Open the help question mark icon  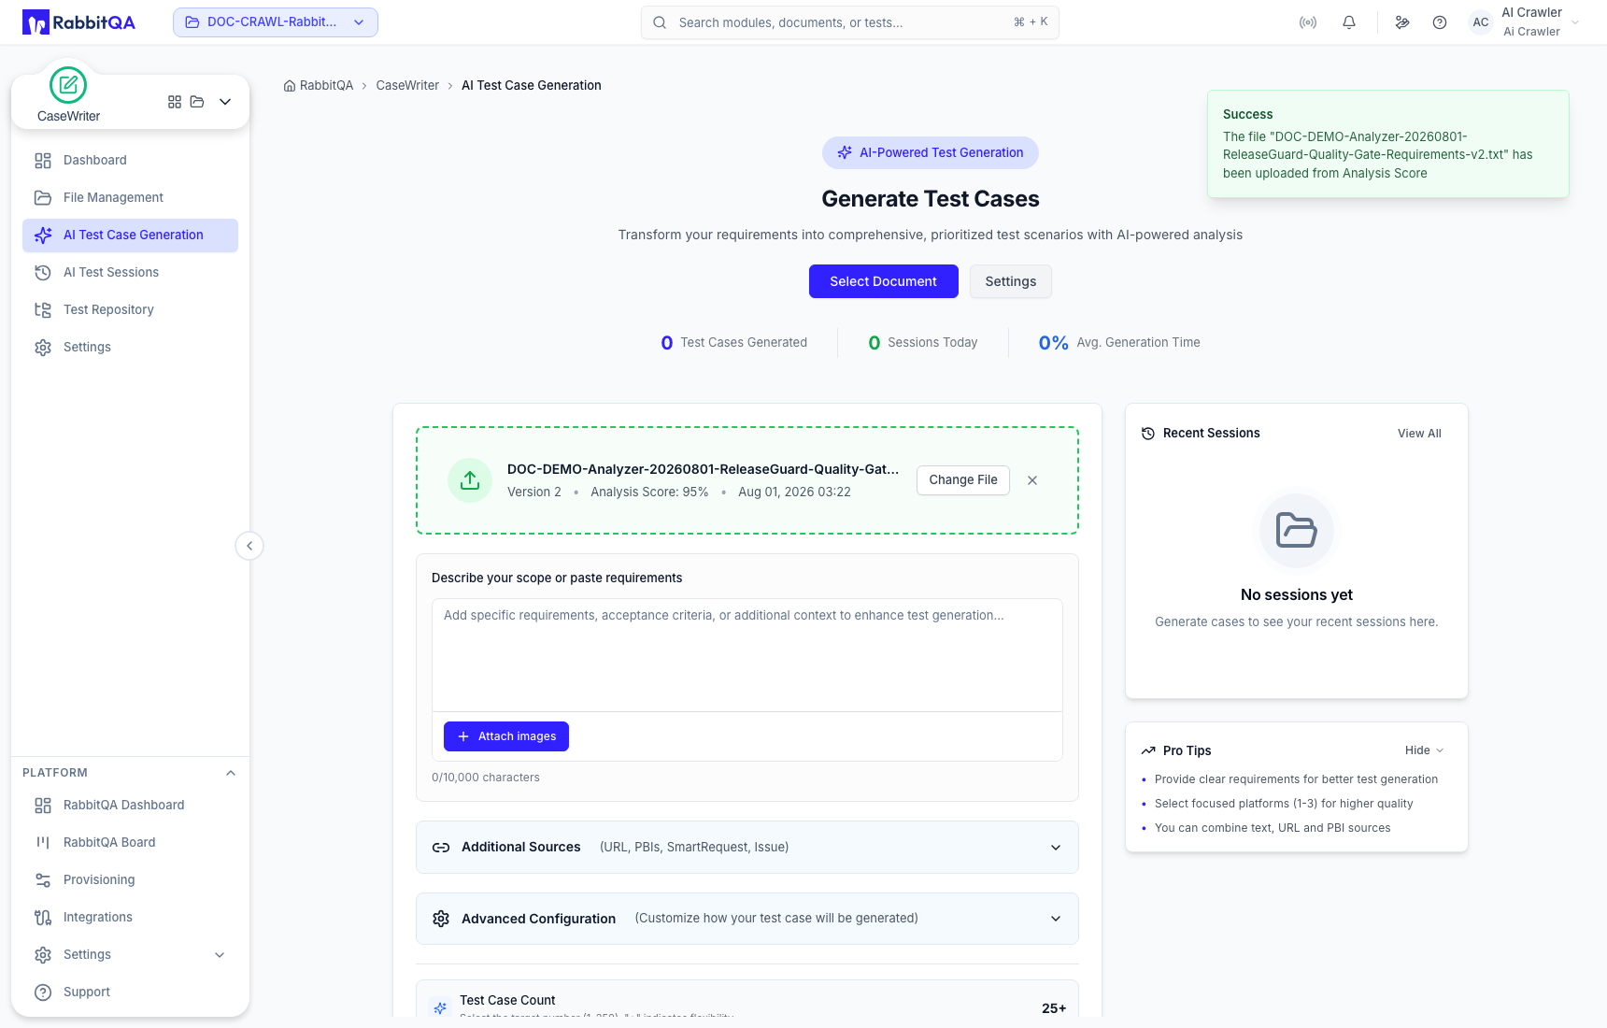tap(1440, 22)
